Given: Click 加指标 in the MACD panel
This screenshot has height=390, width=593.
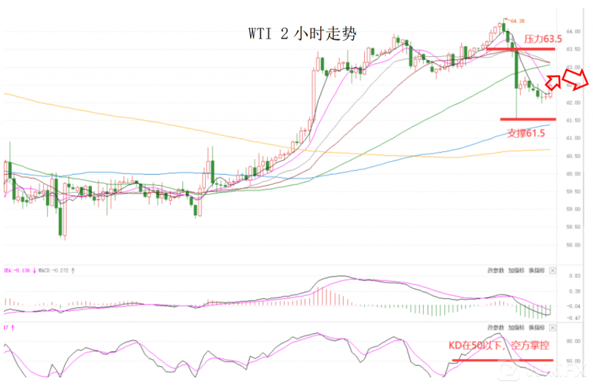Looking at the screenshot, I should click(516, 270).
